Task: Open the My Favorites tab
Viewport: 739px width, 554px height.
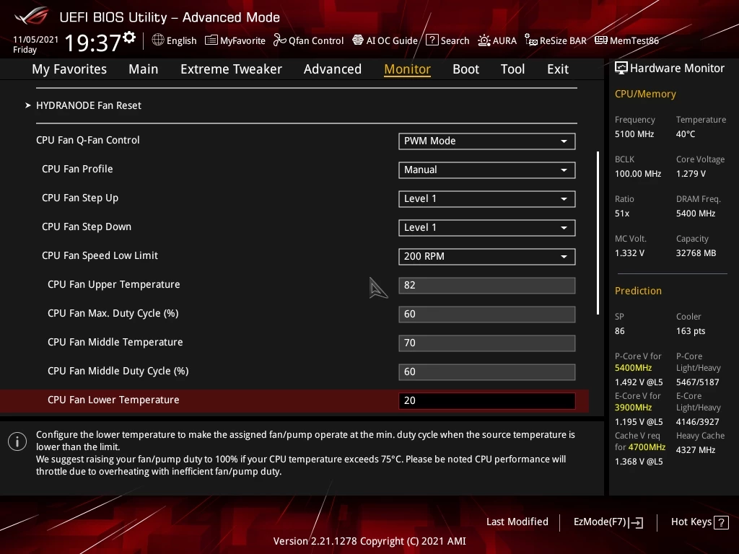Action: tap(69, 69)
